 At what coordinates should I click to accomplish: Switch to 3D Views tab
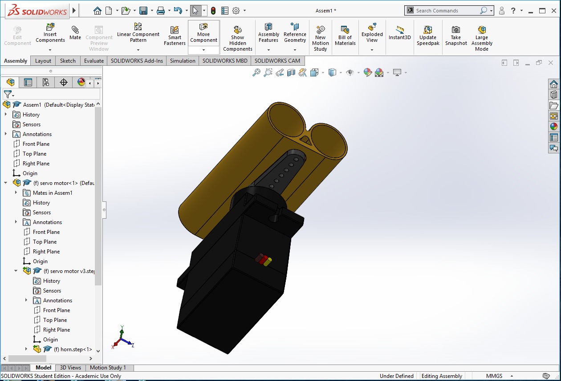click(71, 368)
